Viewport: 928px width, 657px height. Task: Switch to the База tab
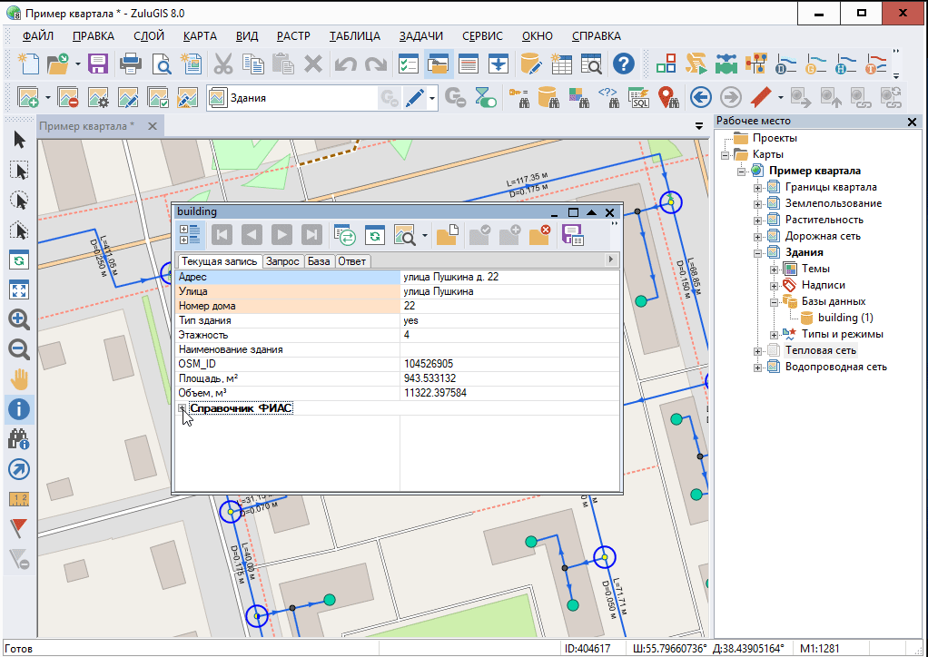(x=319, y=261)
